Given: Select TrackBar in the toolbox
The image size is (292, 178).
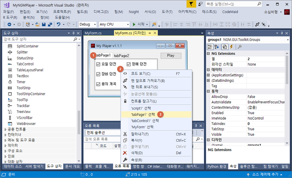Looking at the screenshot, I should click(23, 106).
